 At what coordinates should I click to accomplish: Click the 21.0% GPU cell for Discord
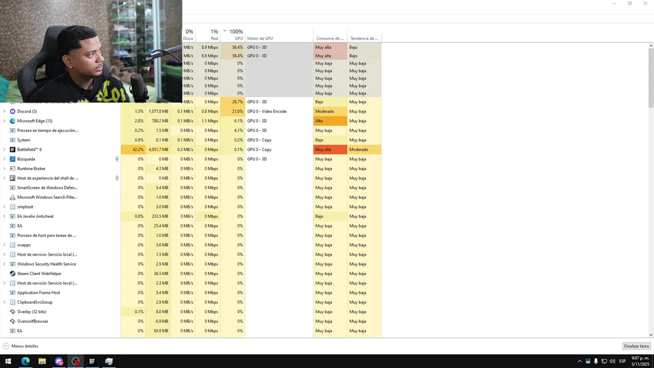tap(233, 111)
